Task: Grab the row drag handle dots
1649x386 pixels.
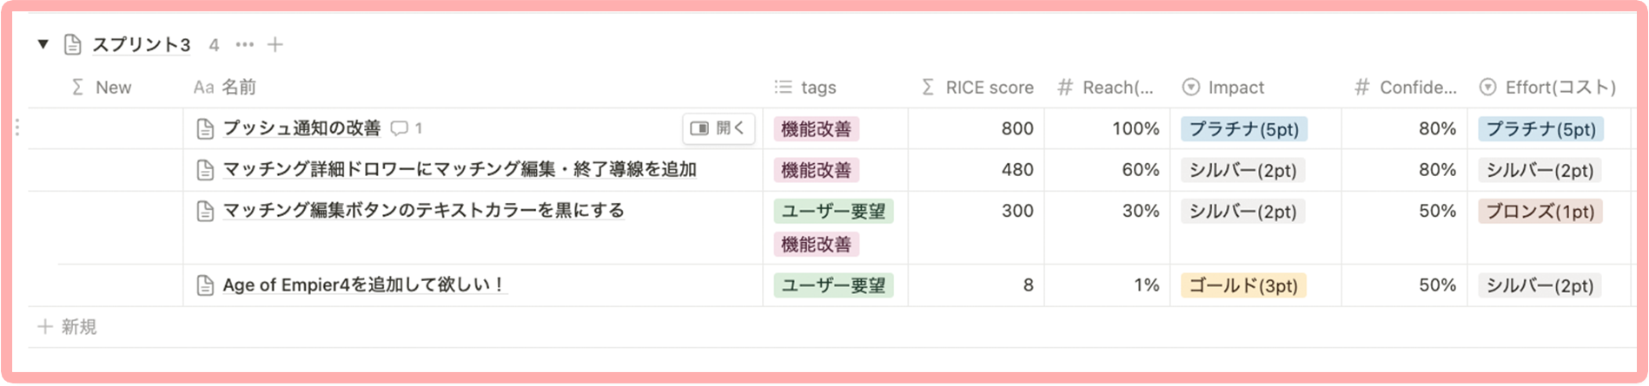Action: (x=17, y=128)
